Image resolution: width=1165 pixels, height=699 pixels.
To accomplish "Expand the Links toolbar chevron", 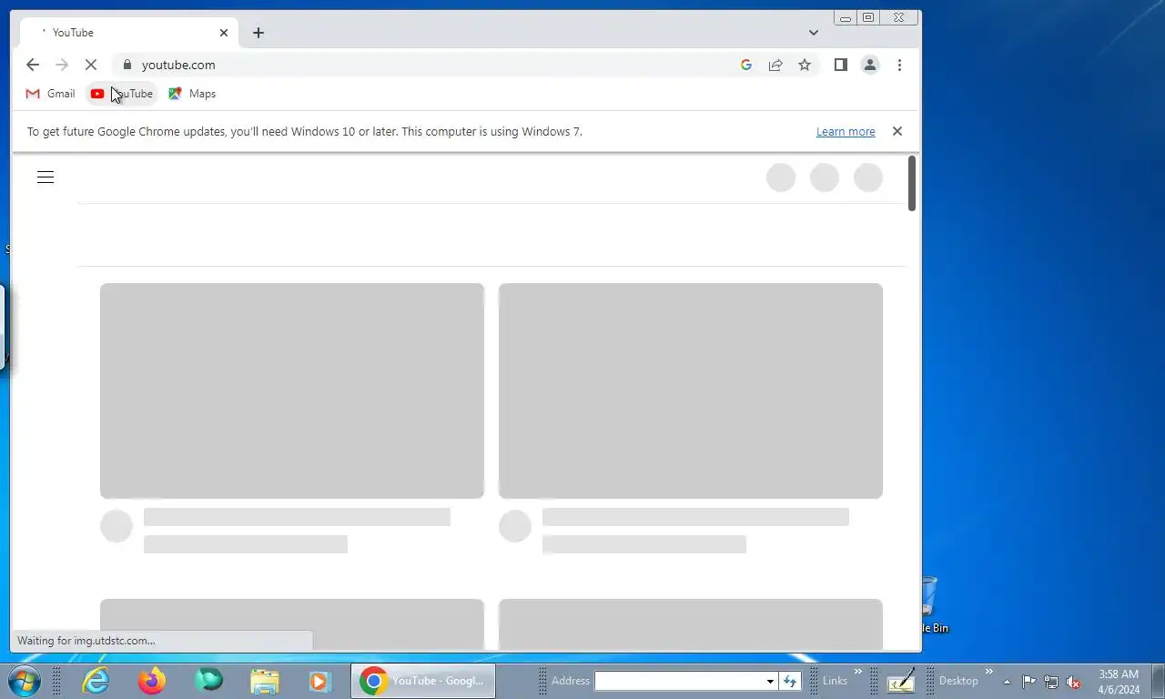I will coord(857,673).
